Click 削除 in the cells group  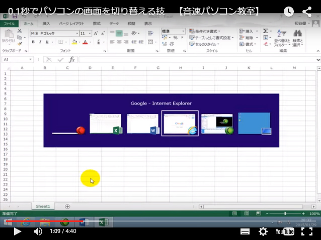pos(249,38)
